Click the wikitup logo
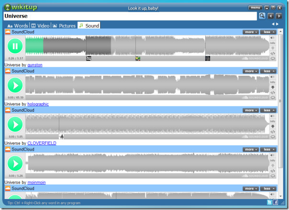 (x=21, y=7)
